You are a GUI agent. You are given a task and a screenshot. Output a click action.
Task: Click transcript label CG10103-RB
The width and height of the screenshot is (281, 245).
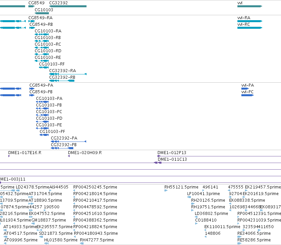coord(48,38)
